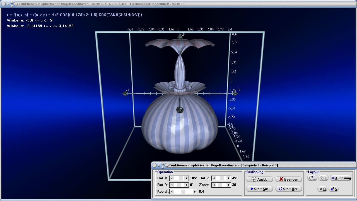Screen dimensions: 357x201
Task: Increase Koord. value with right arrow
Action: click(195, 192)
